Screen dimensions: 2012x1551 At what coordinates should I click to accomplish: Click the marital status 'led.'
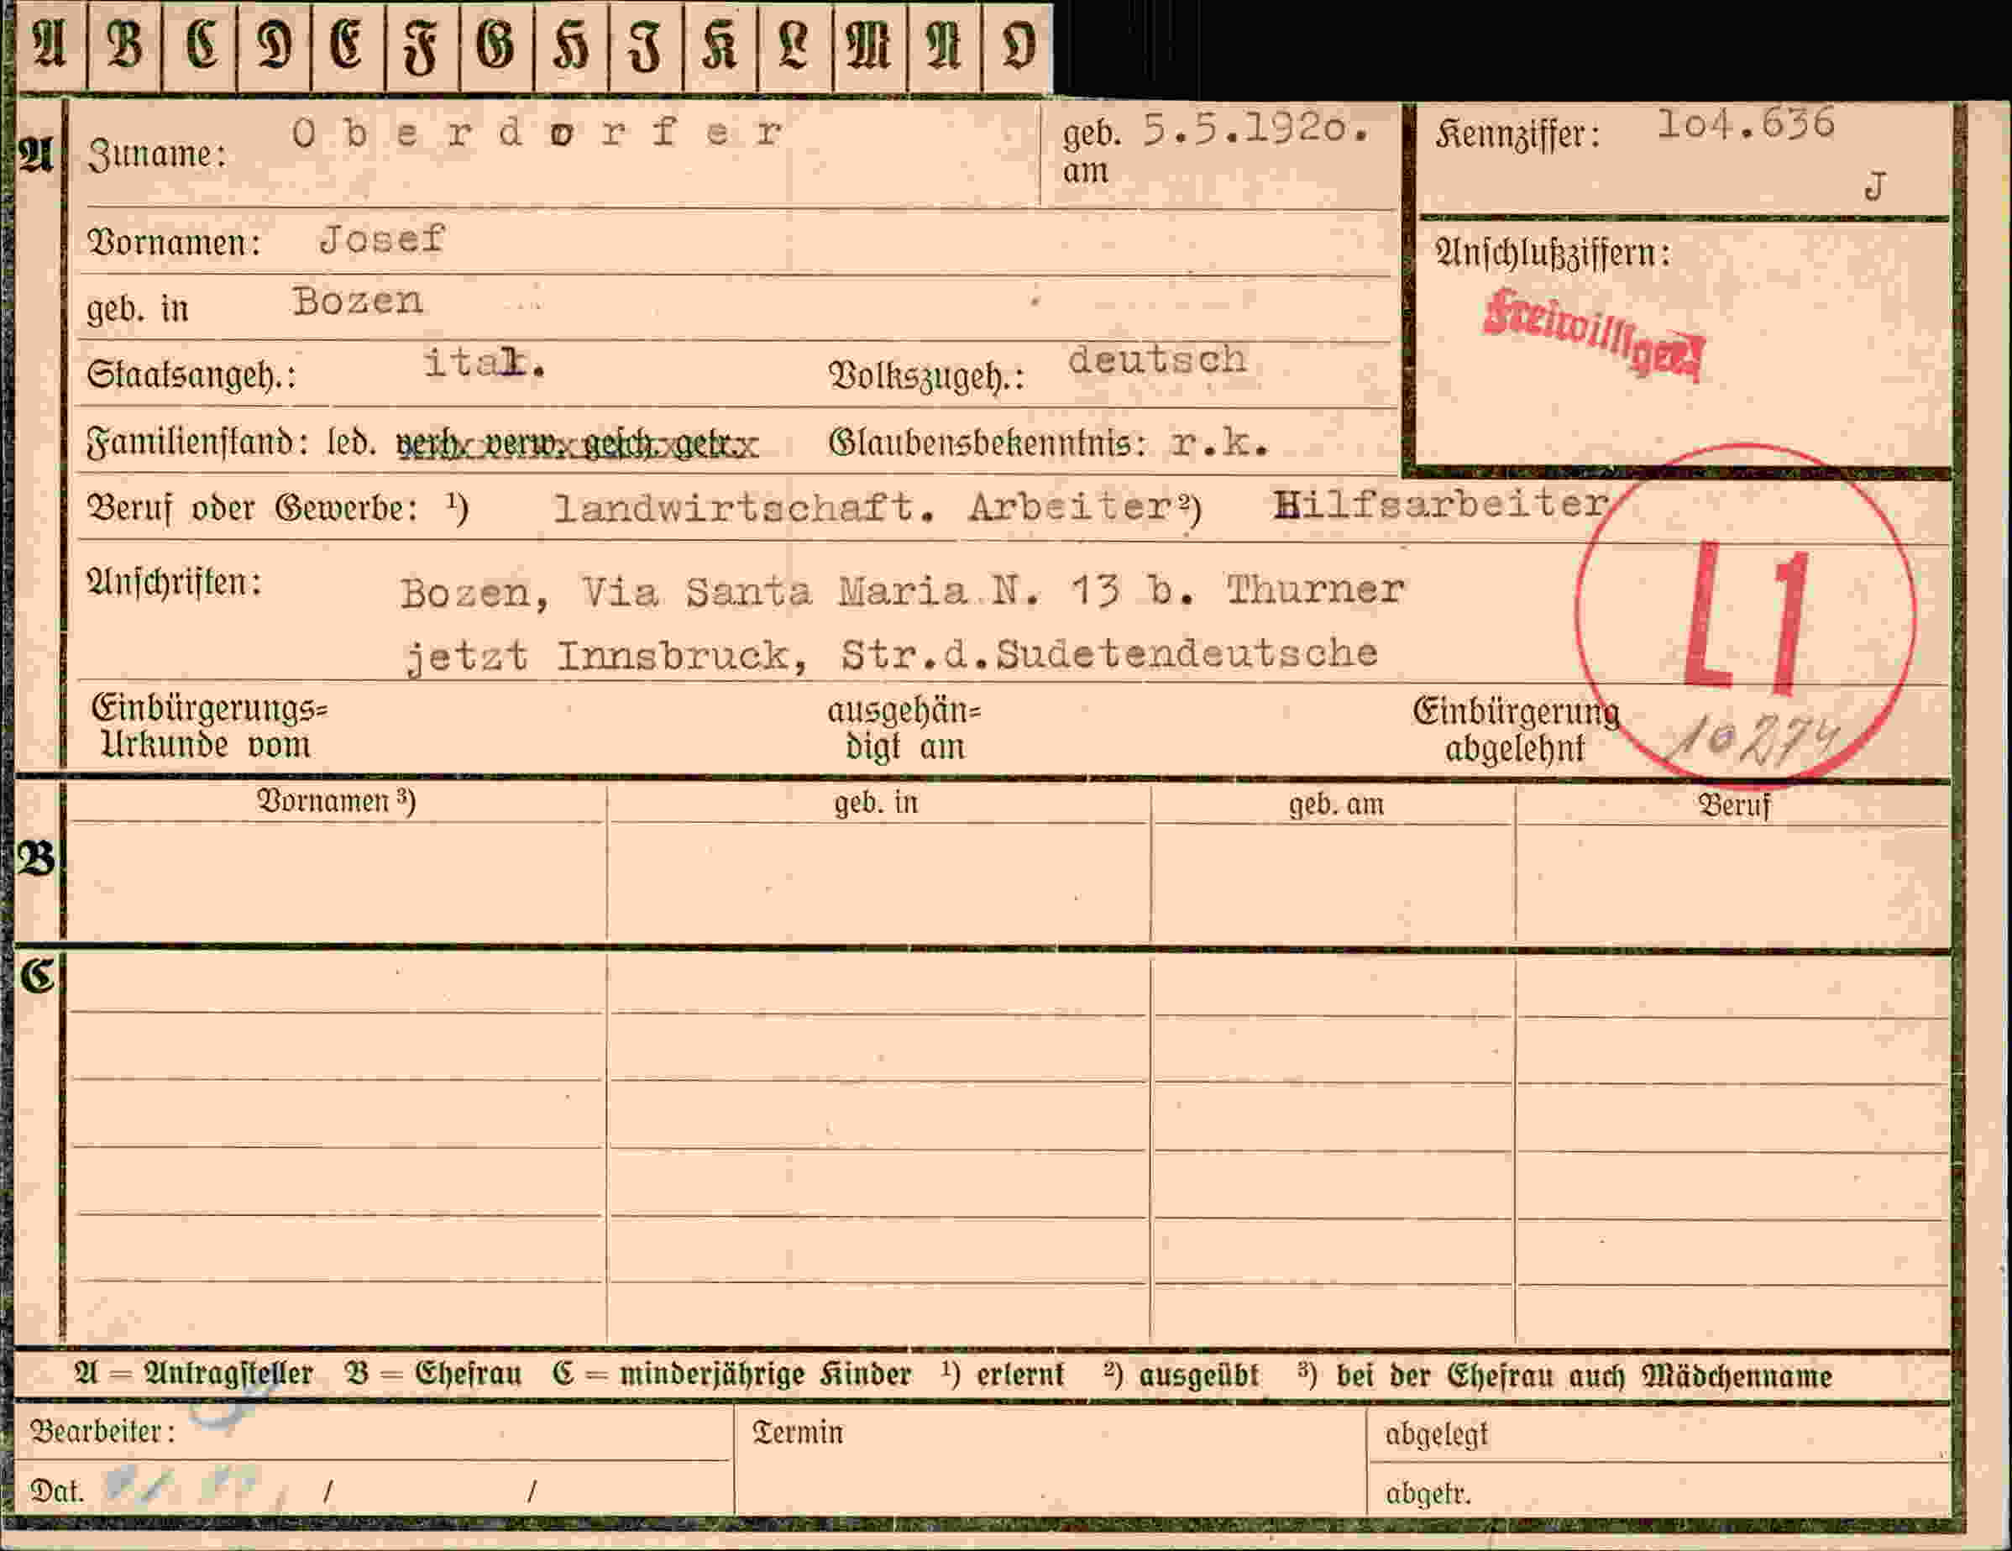point(352,443)
